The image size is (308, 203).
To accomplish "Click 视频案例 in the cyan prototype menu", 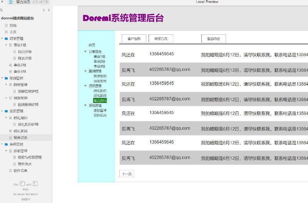I will coord(100,81).
